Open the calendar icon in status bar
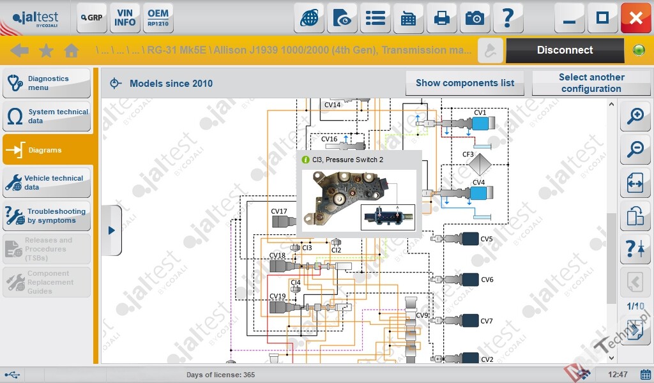654x383 pixels. [645, 374]
